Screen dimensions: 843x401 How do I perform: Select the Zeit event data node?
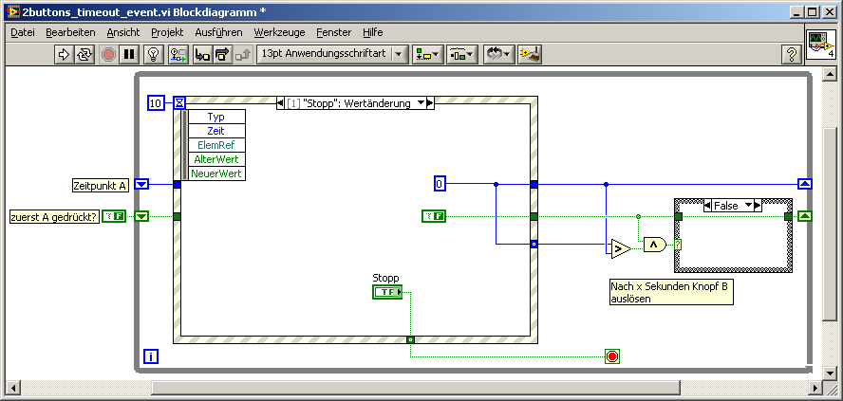(x=215, y=131)
